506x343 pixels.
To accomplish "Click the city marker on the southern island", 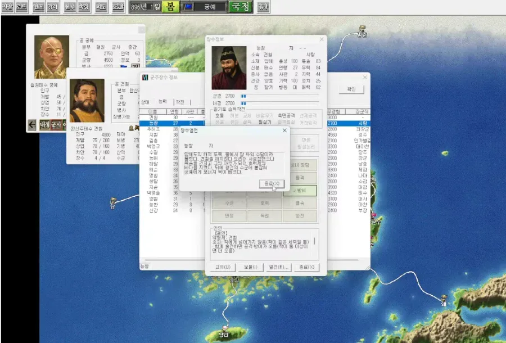I will (x=225, y=329).
